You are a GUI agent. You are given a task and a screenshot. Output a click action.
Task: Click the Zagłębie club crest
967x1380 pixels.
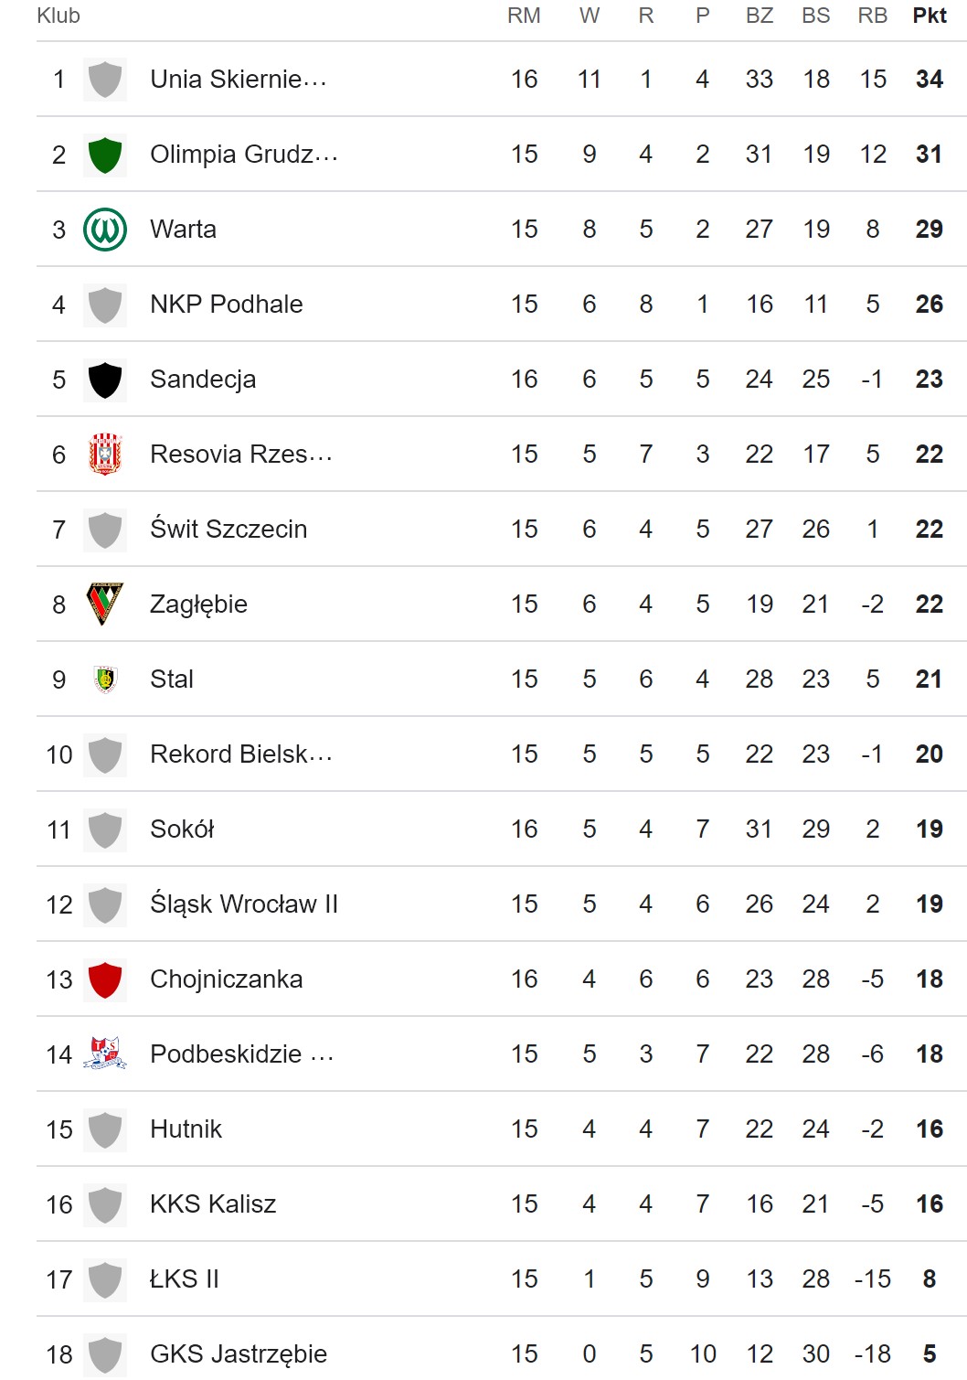[x=105, y=604]
